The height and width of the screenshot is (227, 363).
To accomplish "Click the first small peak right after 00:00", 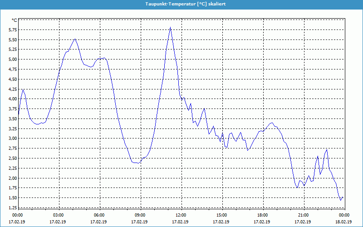I will (x=23, y=89).
